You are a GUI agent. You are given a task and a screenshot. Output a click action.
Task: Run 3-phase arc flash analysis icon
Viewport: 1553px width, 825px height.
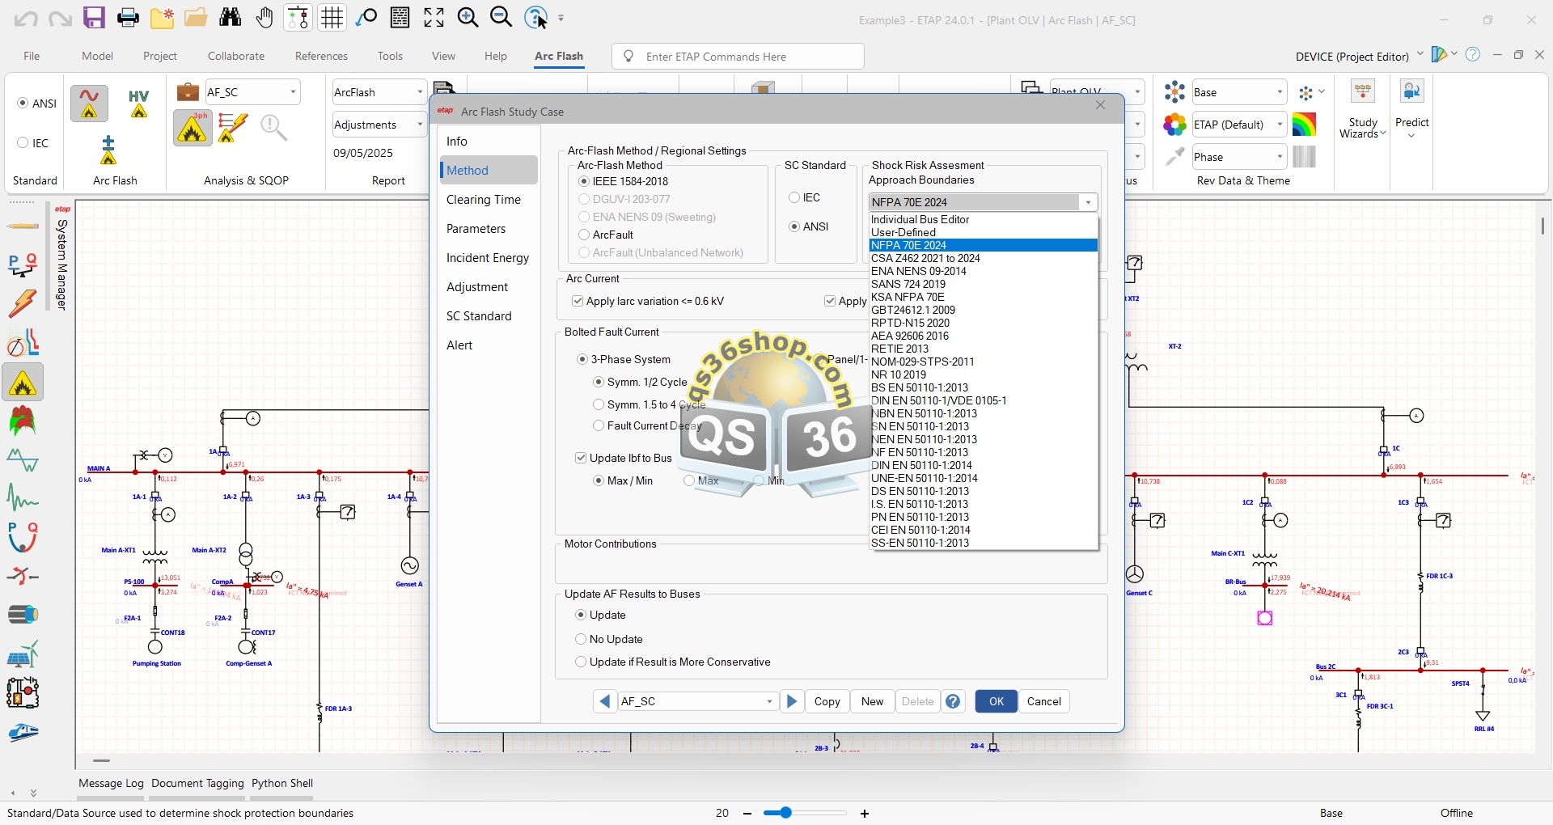(x=193, y=128)
